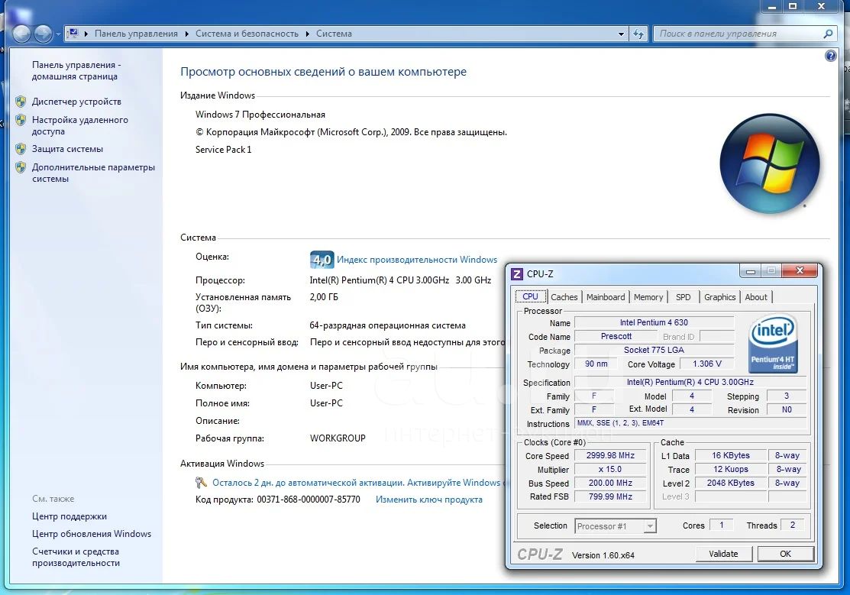Open 'Защита системы' link
The image size is (850, 595).
coord(67,149)
